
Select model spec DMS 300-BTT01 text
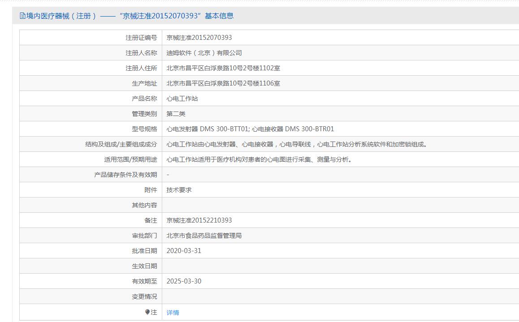pyautogui.click(x=224, y=129)
